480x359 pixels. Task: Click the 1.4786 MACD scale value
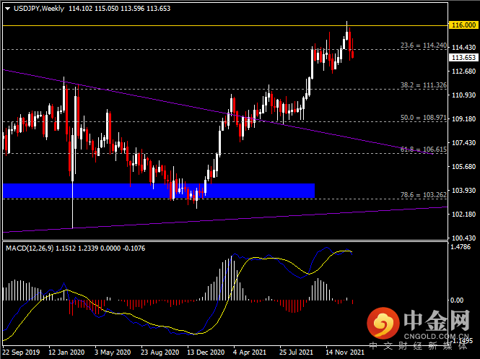click(461, 247)
